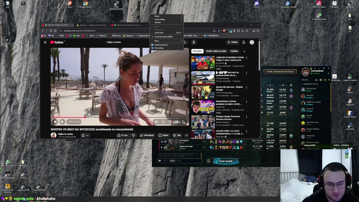Image resolution: width=359 pixels, height=202 pixels.
Task: Enter fullscreen in the video player
Action: pos(183,122)
